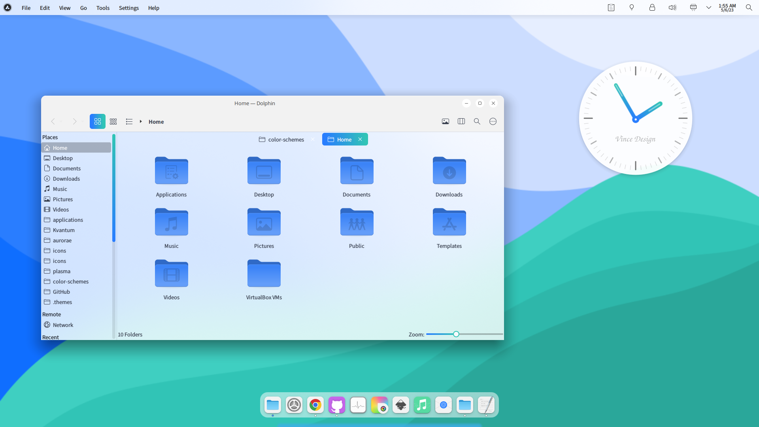Select Pictures in Places sidebar
759x427 pixels.
76,199
